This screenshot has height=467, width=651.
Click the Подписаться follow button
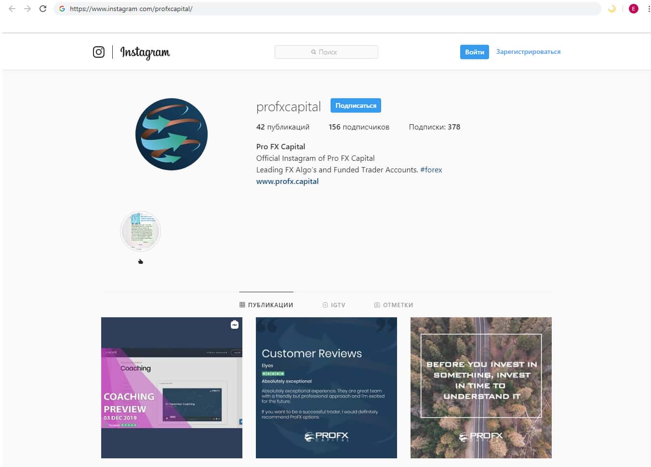click(x=356, y=105)
